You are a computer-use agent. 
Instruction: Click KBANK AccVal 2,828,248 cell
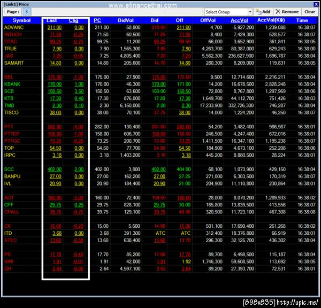click(x=276, y=84)
